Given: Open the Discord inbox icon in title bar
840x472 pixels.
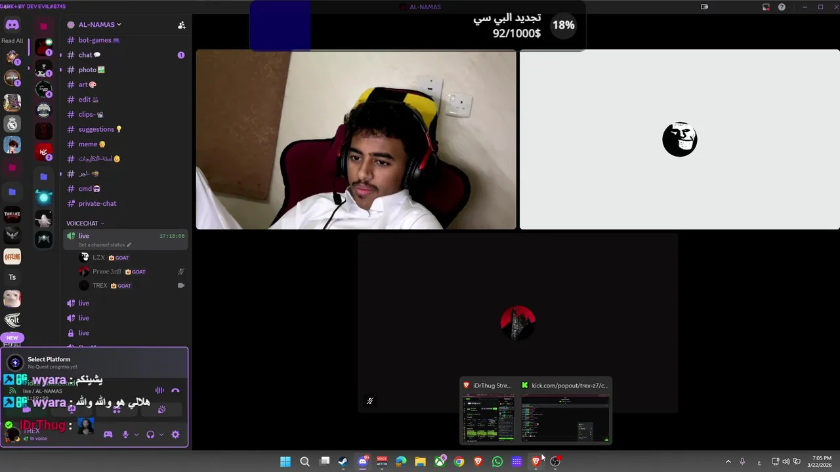Looking at the screenshot, I should click(x=766, y=7).
